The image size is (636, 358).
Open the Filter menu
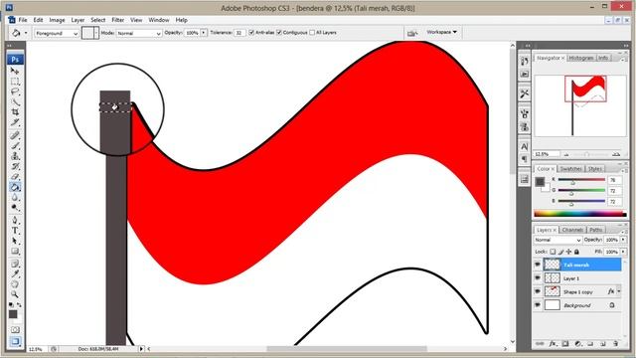point(117,20)
